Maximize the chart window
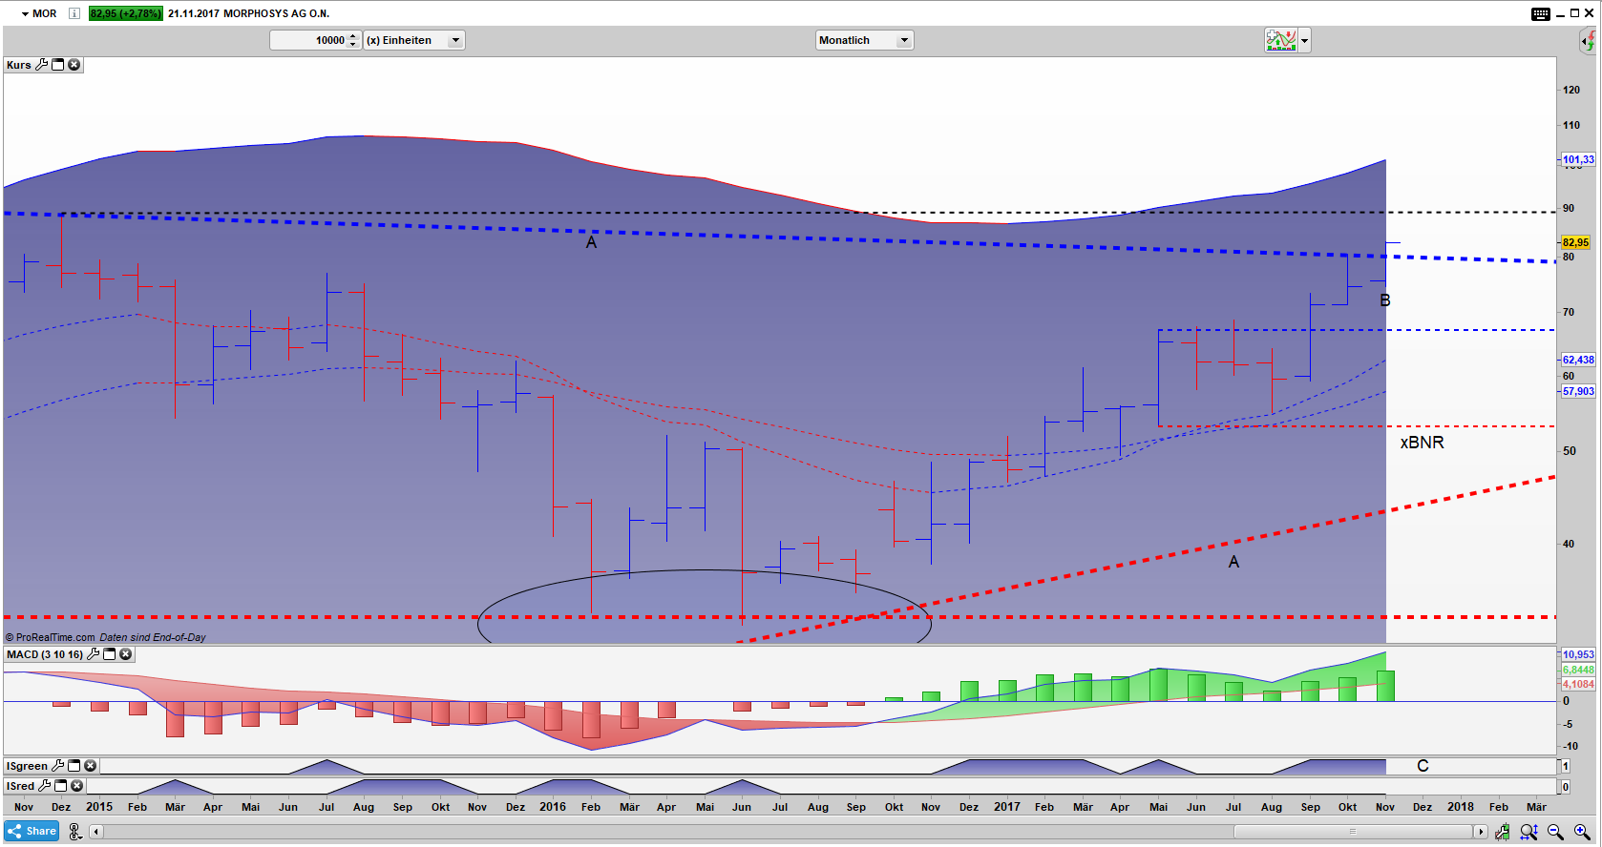The image size is (1602, 847). point(1574,13)
